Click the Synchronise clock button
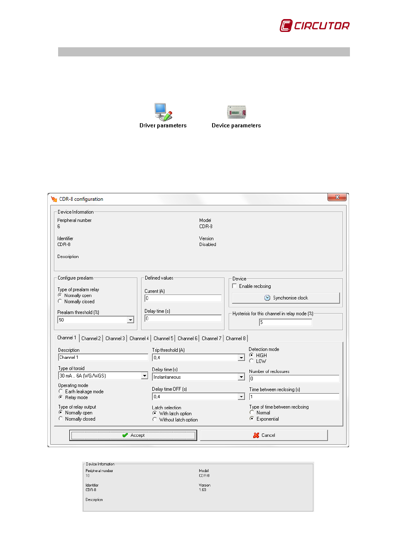 [286, 298]
